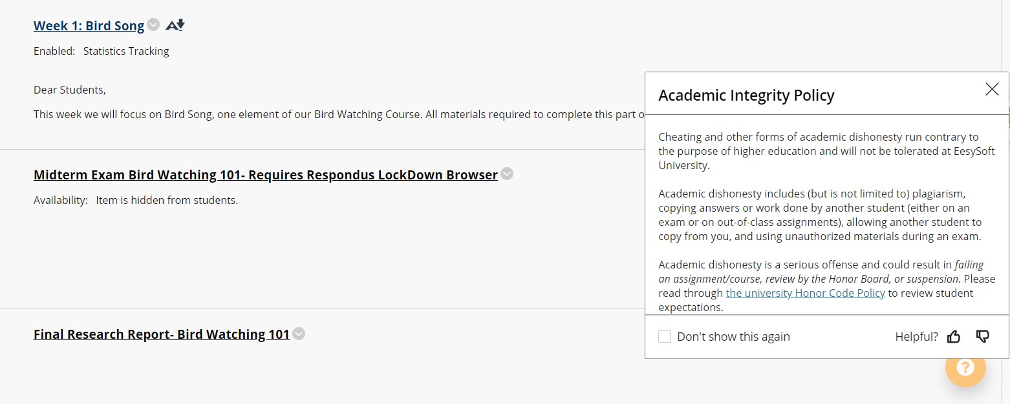Download alternative formats for Week 1: Bird Song
Screen dimensions: 1010x404
click(x=173, y=25)
